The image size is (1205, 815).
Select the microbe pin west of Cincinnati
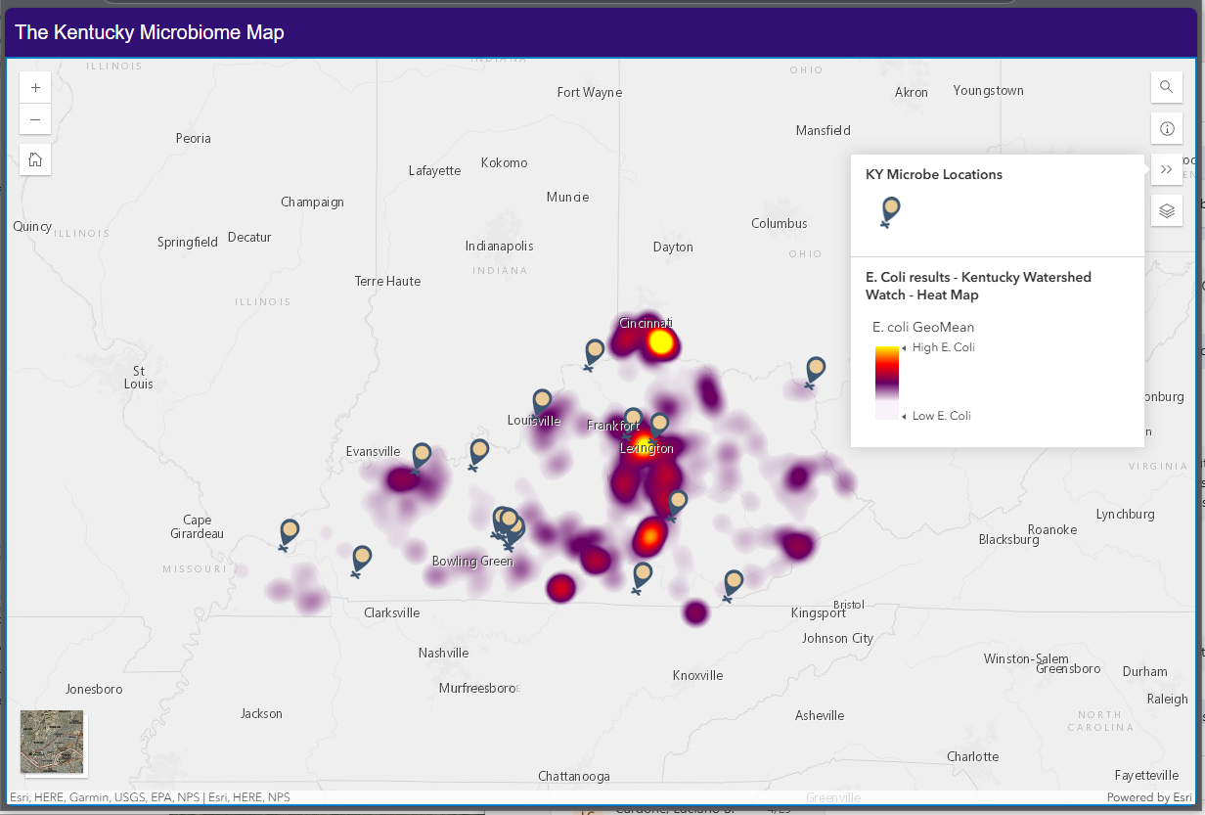point(594,353)
